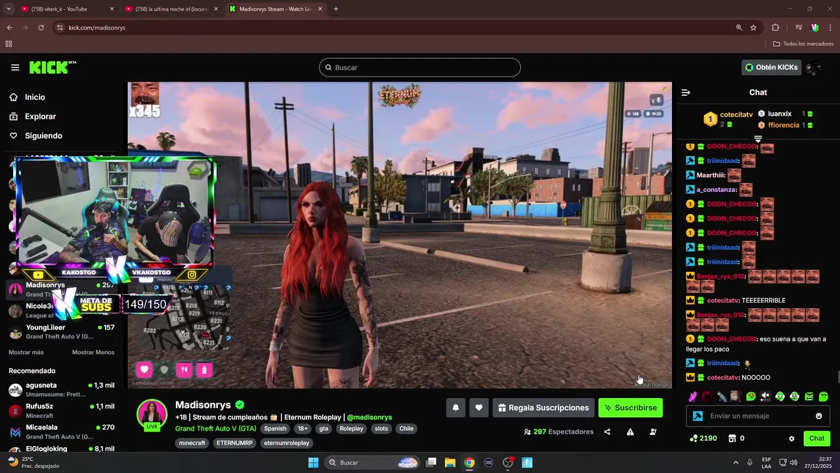Go to Inicio in the sidebar

click(35, 97)
